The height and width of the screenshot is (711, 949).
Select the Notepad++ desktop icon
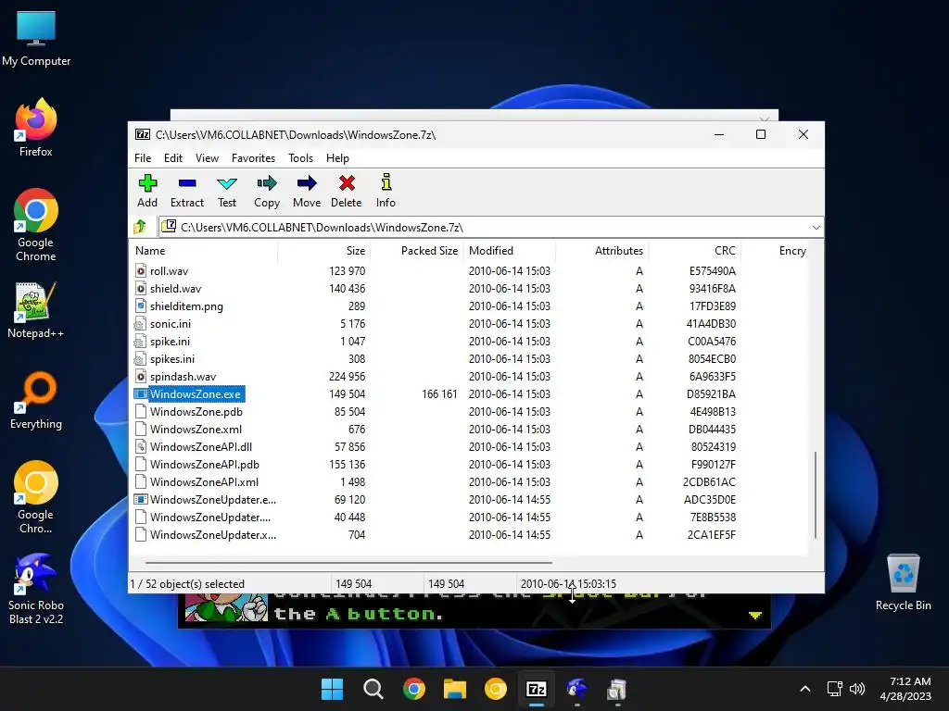36,310
